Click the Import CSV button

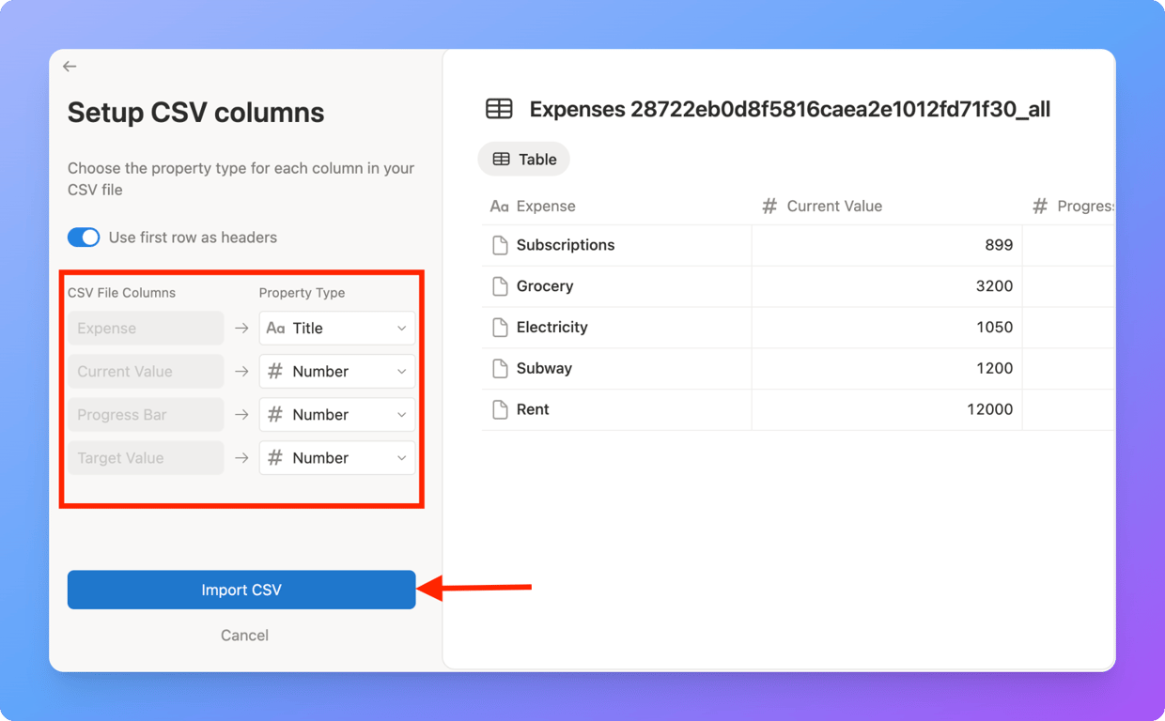coord(241,590)
